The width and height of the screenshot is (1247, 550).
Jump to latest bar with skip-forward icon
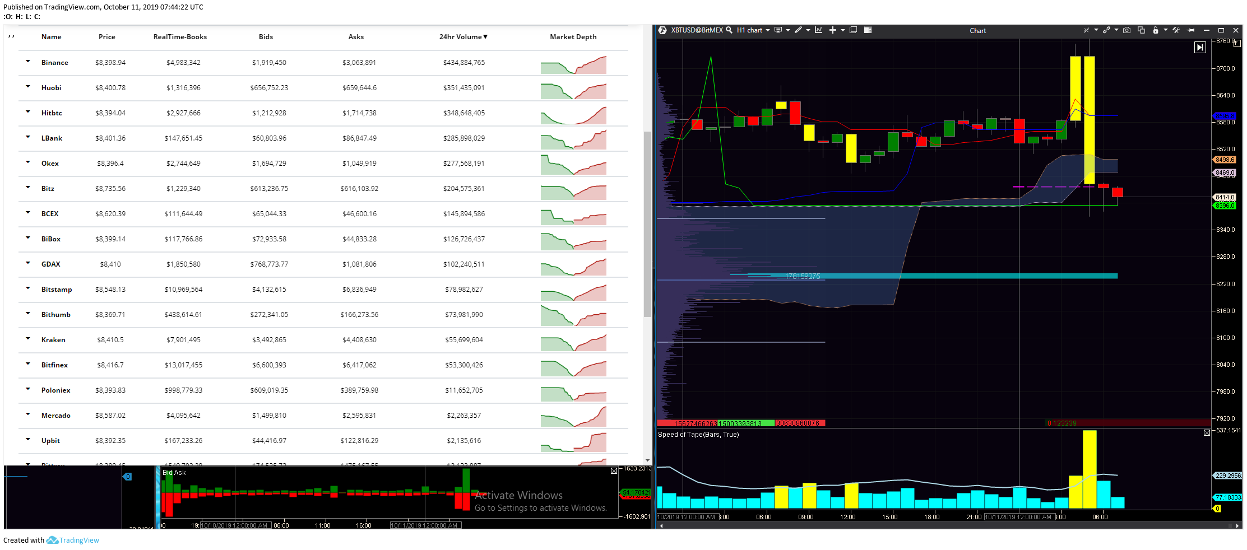pos(1200,48)
